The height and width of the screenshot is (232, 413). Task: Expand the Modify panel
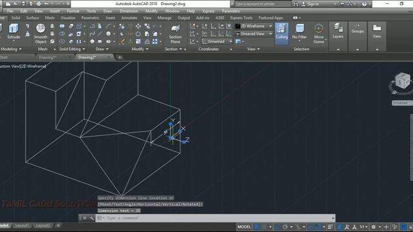point(140,49)
